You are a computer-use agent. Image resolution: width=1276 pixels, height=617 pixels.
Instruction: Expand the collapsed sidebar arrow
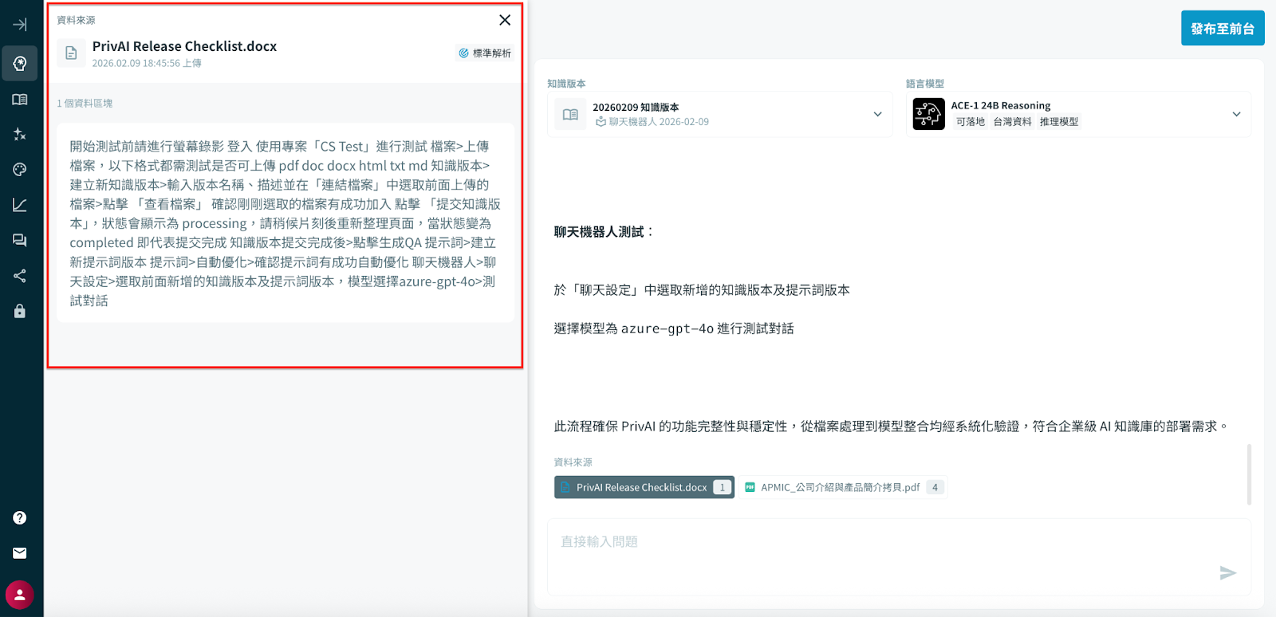(x=20, y=25)
